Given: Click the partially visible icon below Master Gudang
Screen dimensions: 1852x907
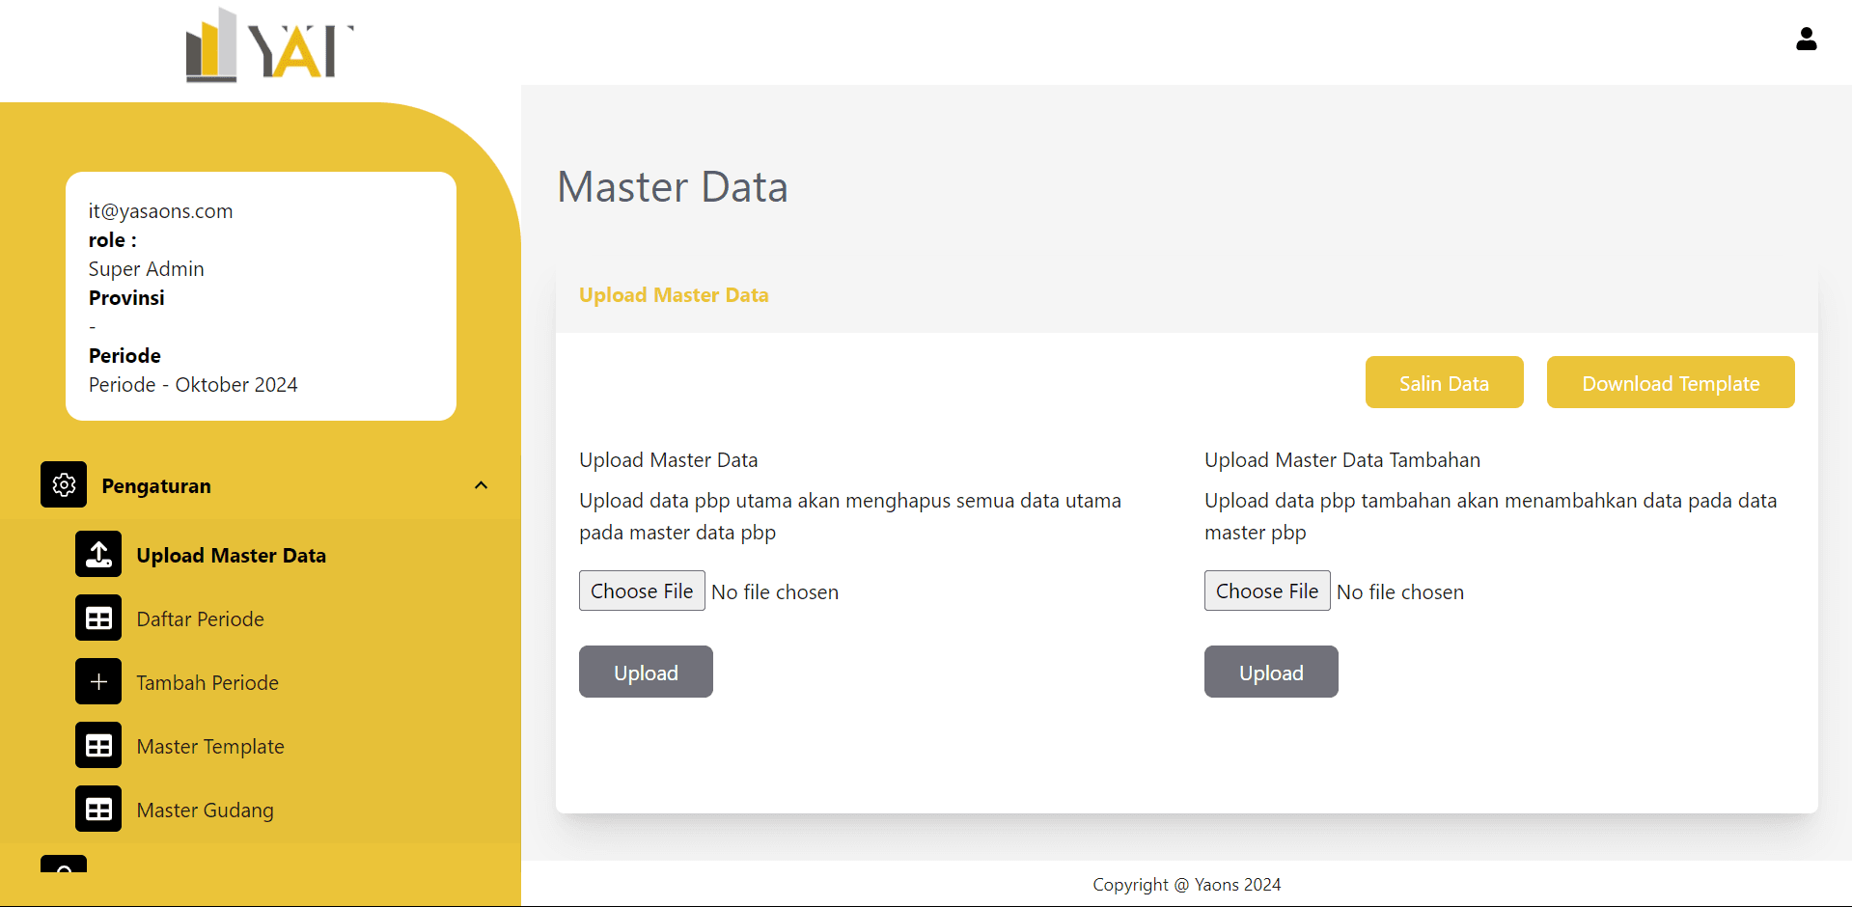Looking at the screenshot, I should pyautogui.click(x=64, y=865).
